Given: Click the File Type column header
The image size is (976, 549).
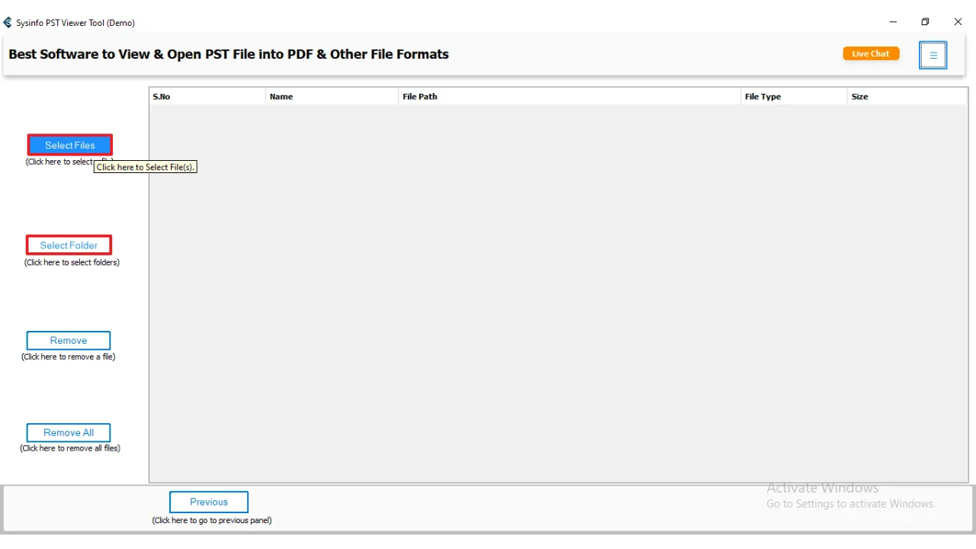Looking at the screenshot, I should pos(794,97).
